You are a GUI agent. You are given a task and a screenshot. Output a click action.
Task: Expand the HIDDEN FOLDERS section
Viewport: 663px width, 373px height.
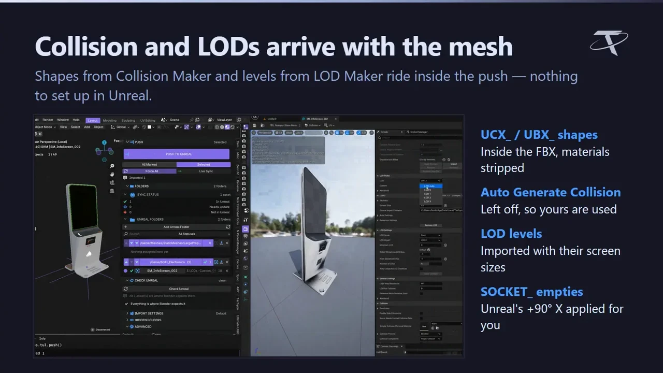(x=176, y=320)
